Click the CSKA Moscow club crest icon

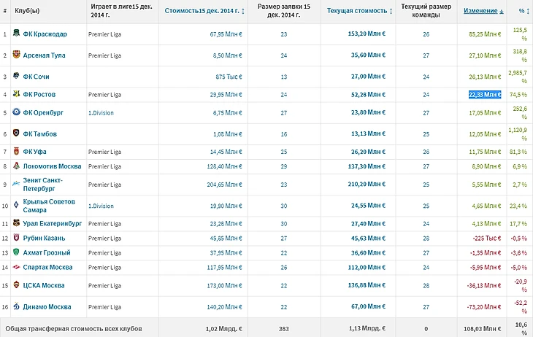16,285
